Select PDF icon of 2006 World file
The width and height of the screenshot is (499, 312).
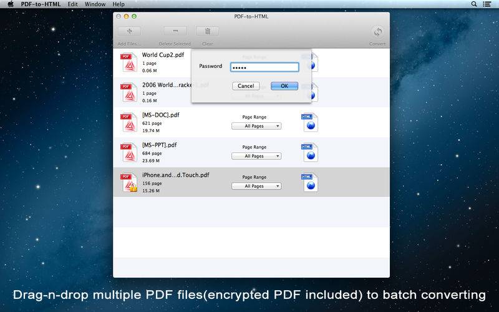click(x=129, y=92)
